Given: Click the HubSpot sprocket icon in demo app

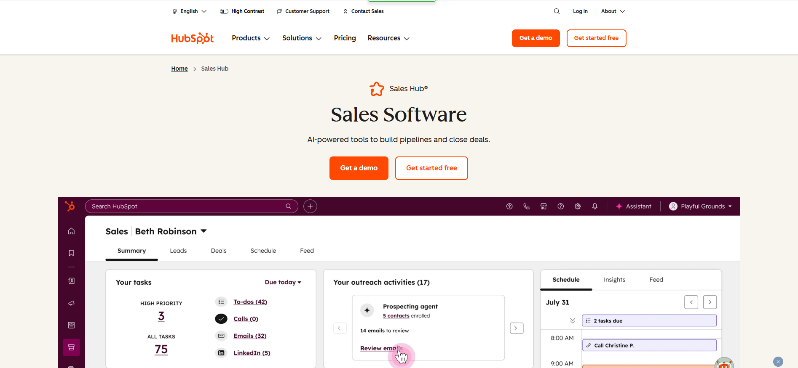Looking at the screenshot, I should point(70,206).
